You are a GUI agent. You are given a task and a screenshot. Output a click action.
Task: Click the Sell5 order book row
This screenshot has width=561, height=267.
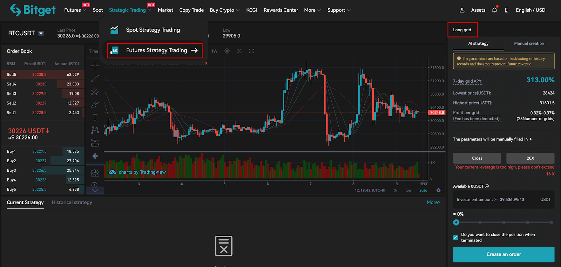43,75
